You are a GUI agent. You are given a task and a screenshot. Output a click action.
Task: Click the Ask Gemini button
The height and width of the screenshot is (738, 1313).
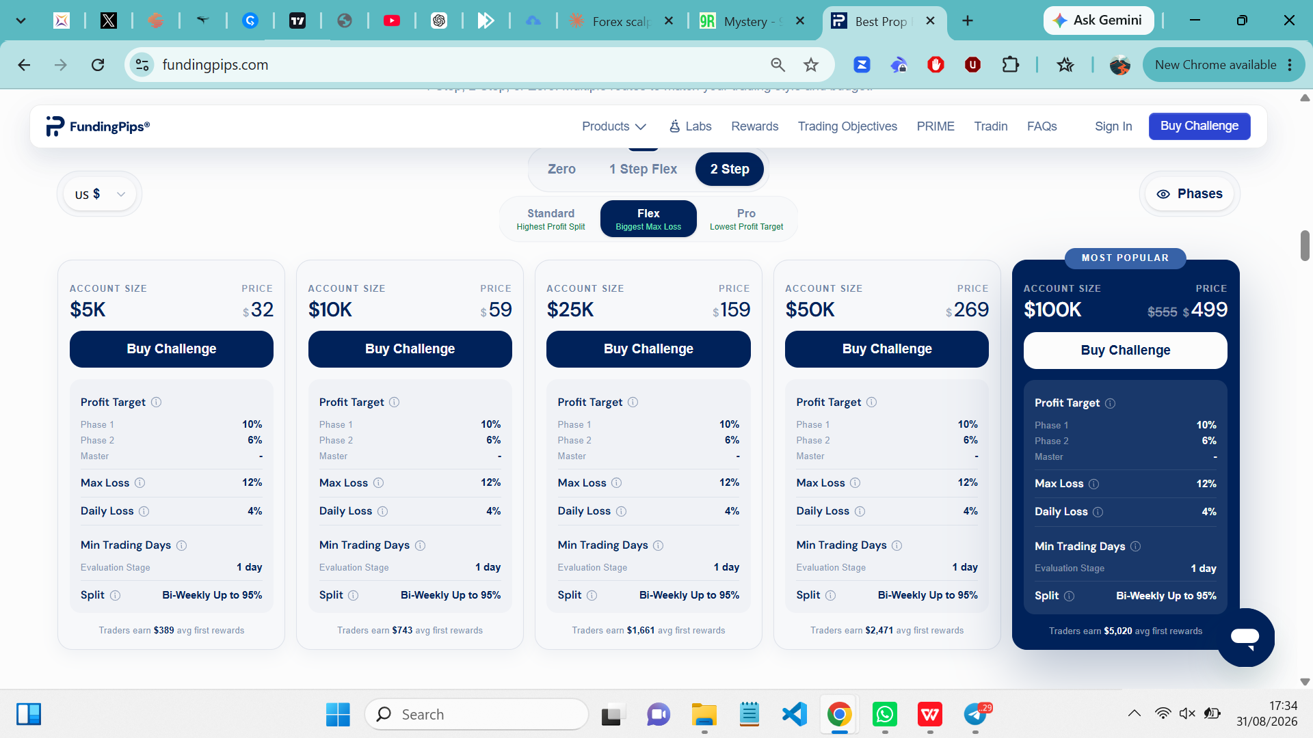point(1098,20)
